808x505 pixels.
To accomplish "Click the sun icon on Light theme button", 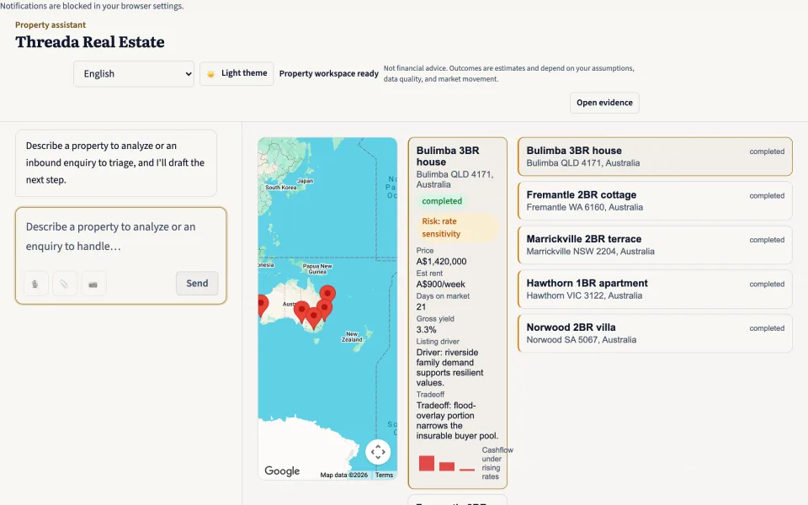I will (x=210, y=74).
